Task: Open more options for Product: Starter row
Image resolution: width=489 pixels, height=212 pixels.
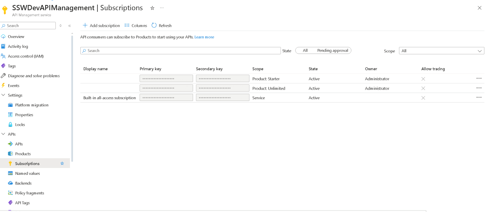Action: click(x=479, y=78)
